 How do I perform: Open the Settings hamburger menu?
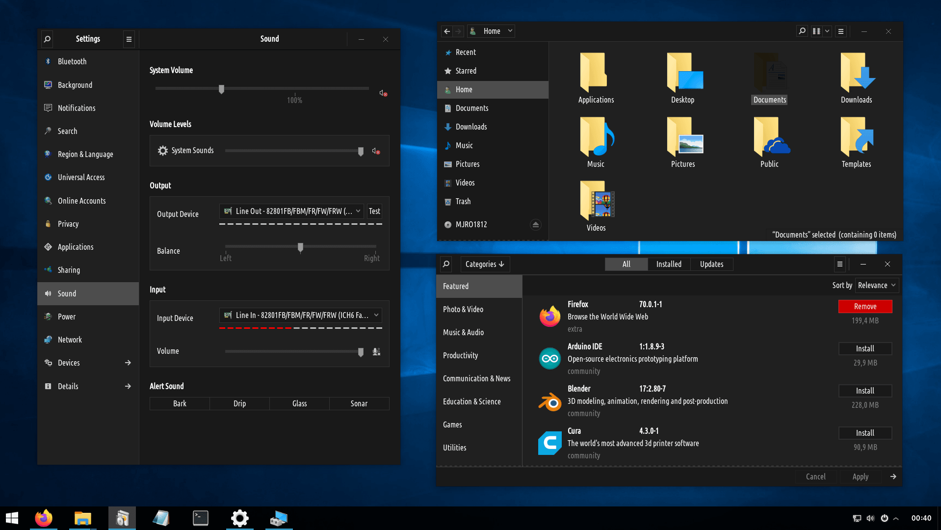coord(129,39)
